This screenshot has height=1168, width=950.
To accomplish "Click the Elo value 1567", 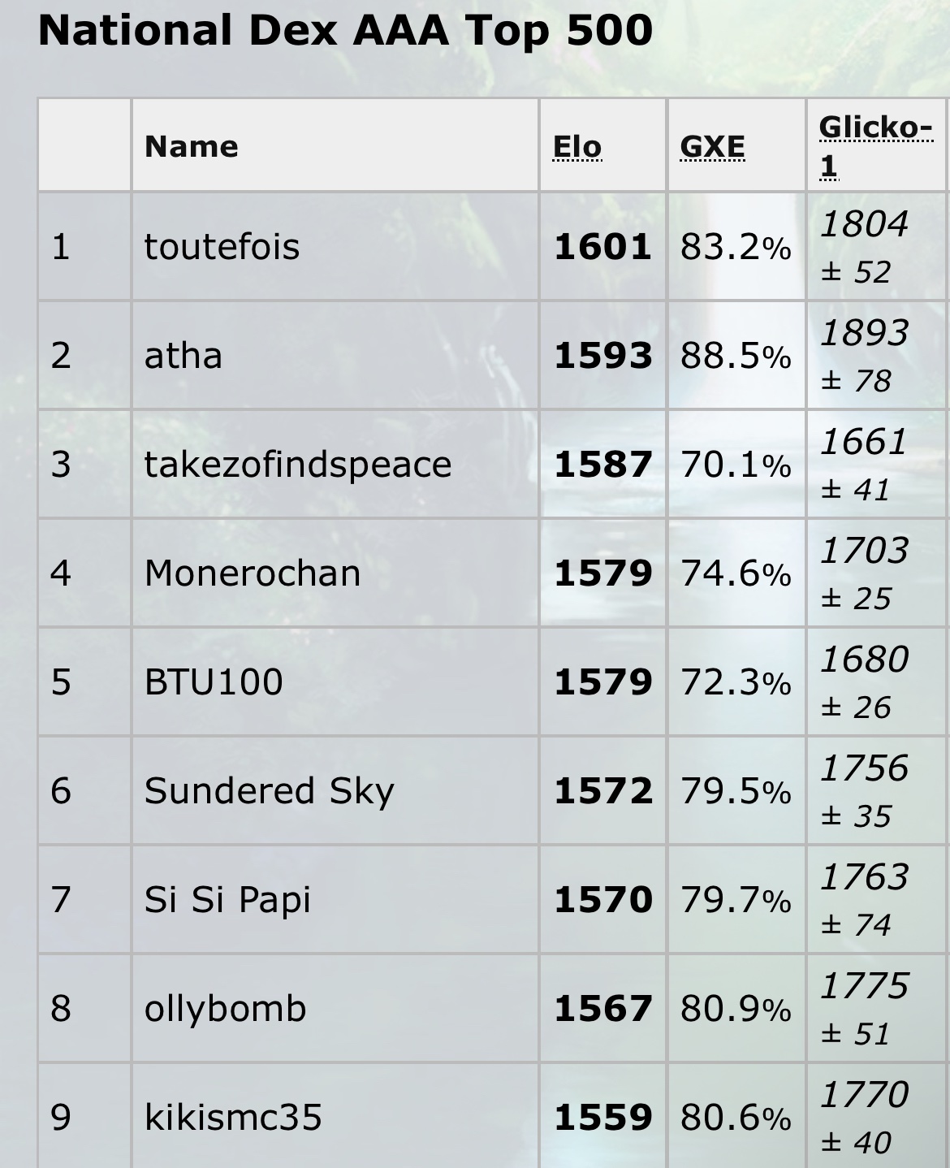I will (x=602, y=1009).
